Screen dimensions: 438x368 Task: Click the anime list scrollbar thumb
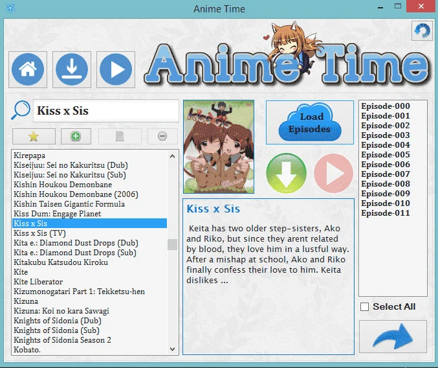(x=172, y=245)
